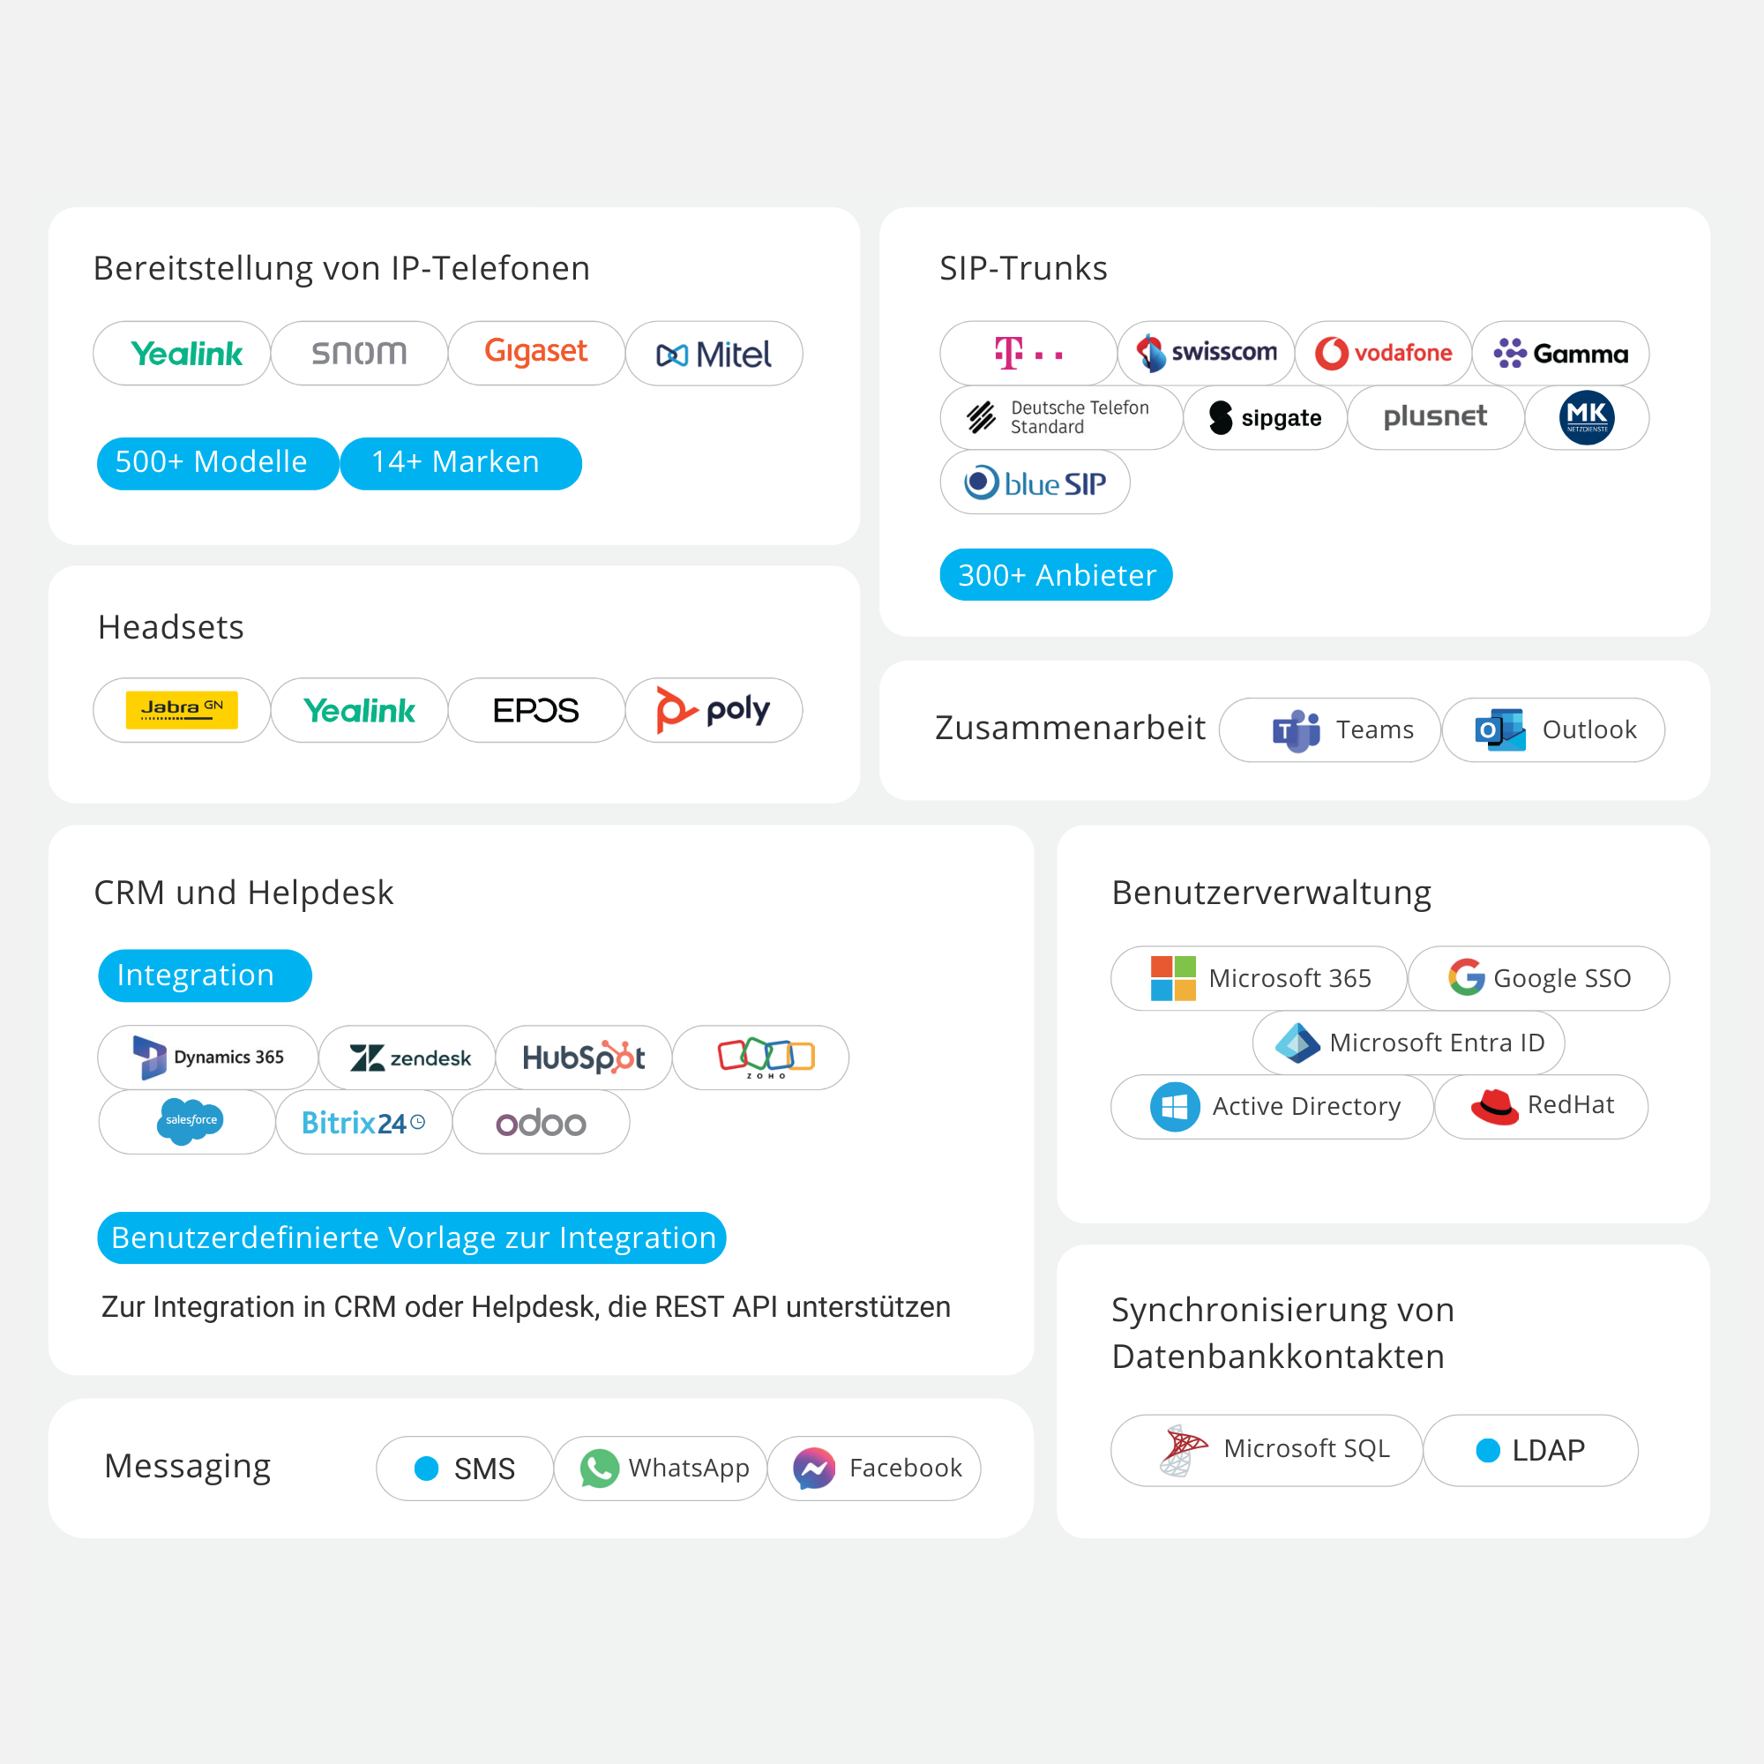Click the Jabra GN headset logo
This screenshot has height=1764, width=1764.
182,709
